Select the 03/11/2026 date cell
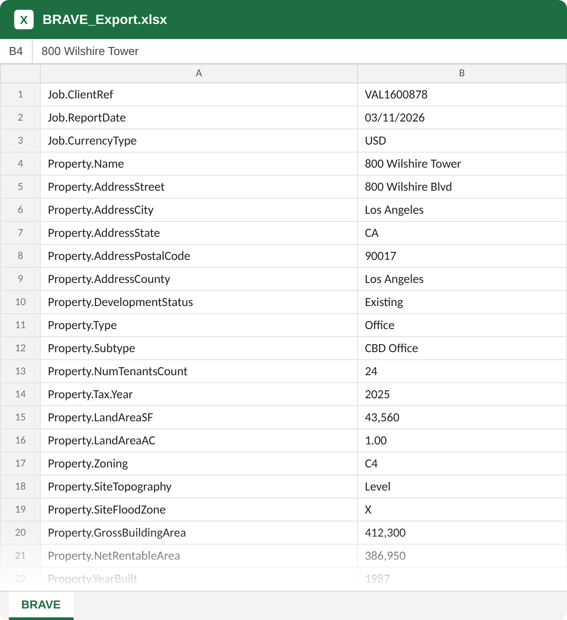This screenshot has height=620, width=567. (x=462, y=118)
